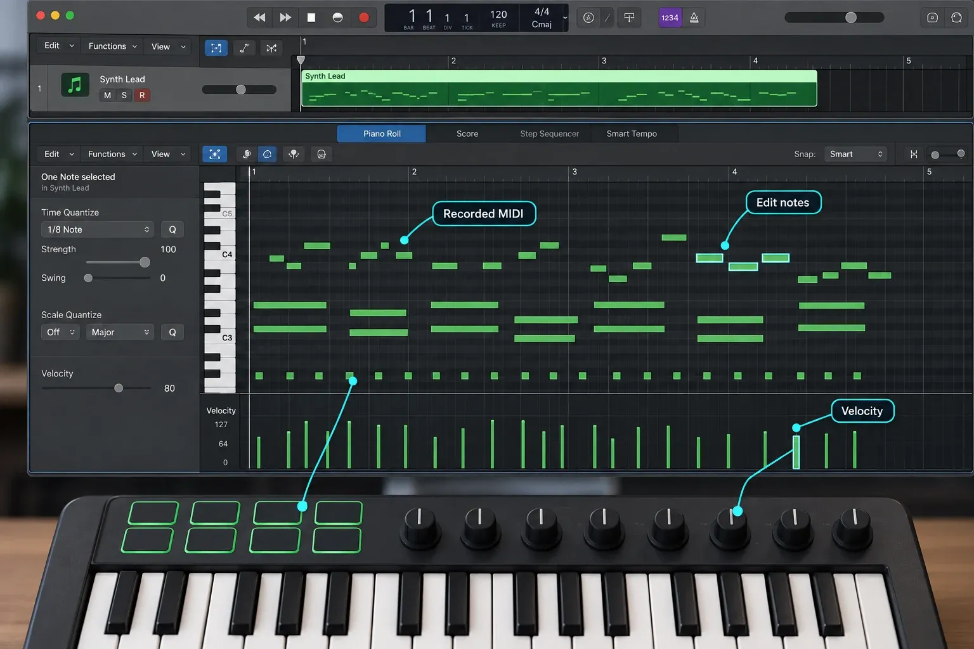Click the automation curve icon in tracks toolbar
This screenshot has height=649, width=974.
244,48
